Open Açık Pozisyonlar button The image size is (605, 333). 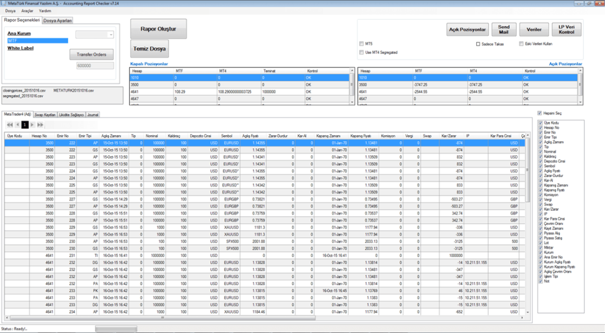pos(467,30)
